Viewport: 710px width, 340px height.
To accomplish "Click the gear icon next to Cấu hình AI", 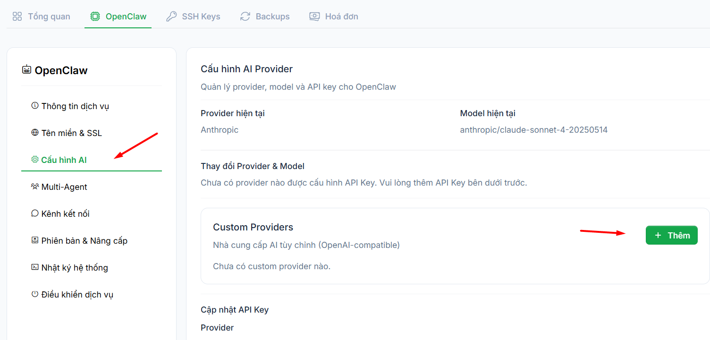I will (35, 160).
